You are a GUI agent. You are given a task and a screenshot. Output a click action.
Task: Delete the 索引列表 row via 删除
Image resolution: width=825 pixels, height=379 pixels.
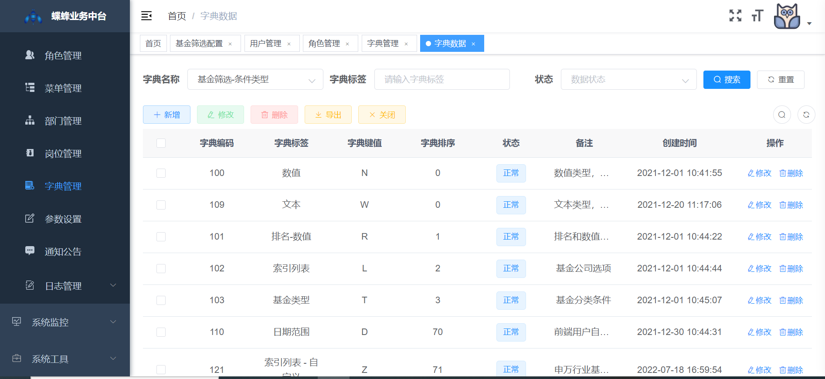(x=791, y=268)
